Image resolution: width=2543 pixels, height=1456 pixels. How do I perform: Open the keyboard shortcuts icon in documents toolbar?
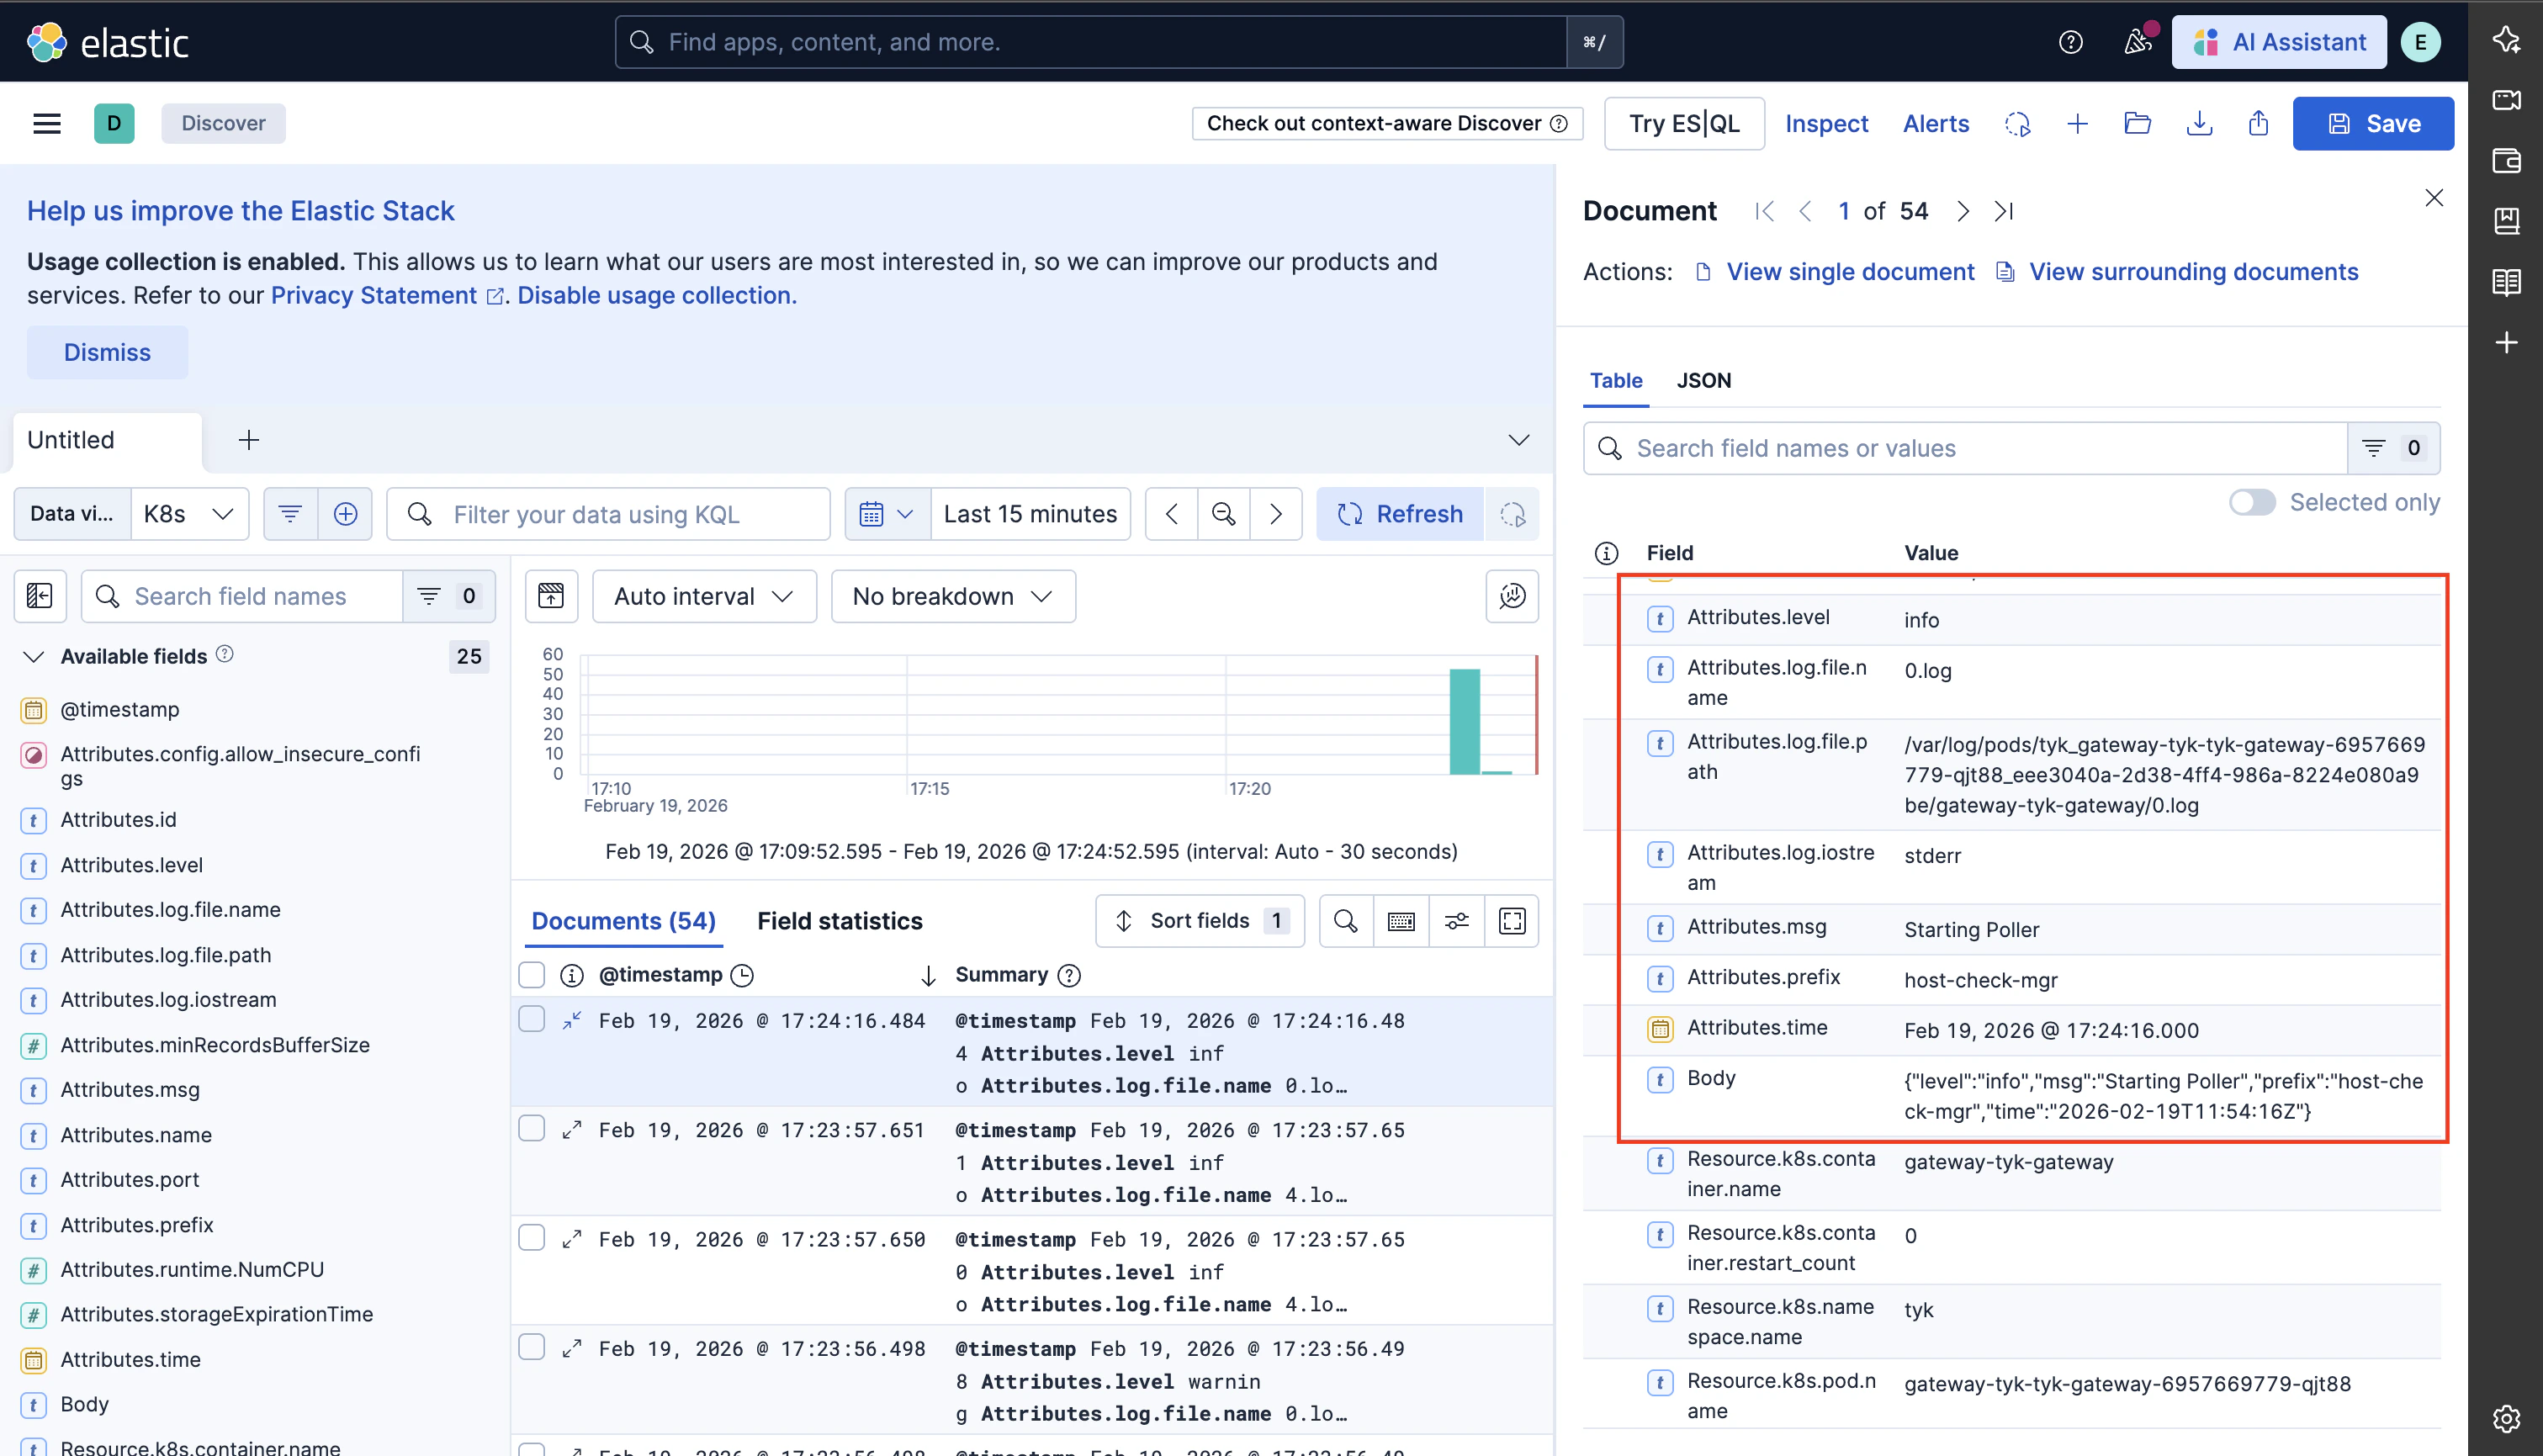pyautogui.click(x=1401, y=920)
